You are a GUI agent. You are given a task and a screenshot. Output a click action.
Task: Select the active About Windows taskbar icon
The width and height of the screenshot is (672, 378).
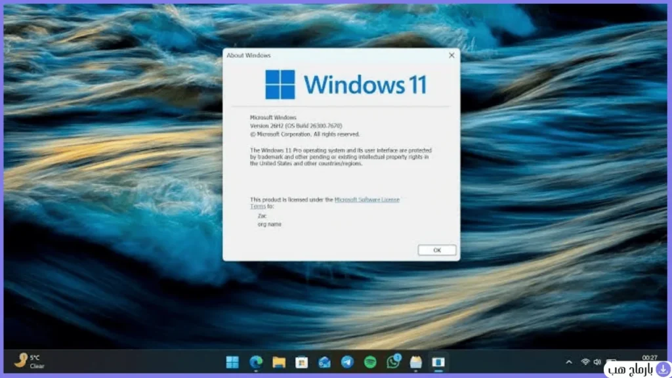(438, 362)
